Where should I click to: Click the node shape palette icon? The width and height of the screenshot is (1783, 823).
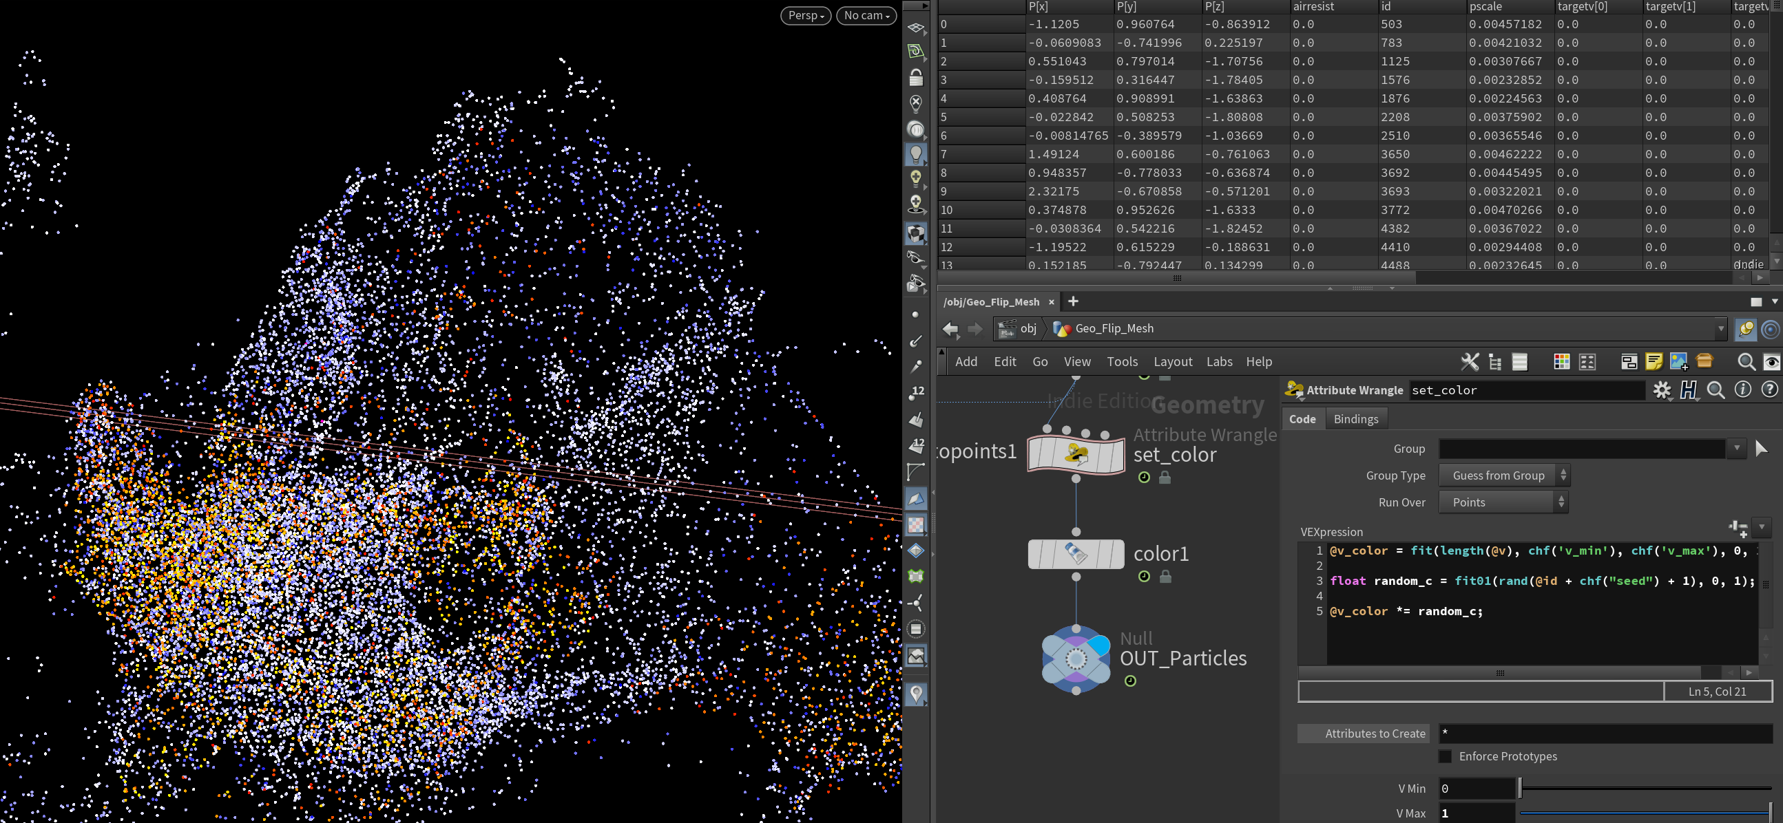[1587, 362]
